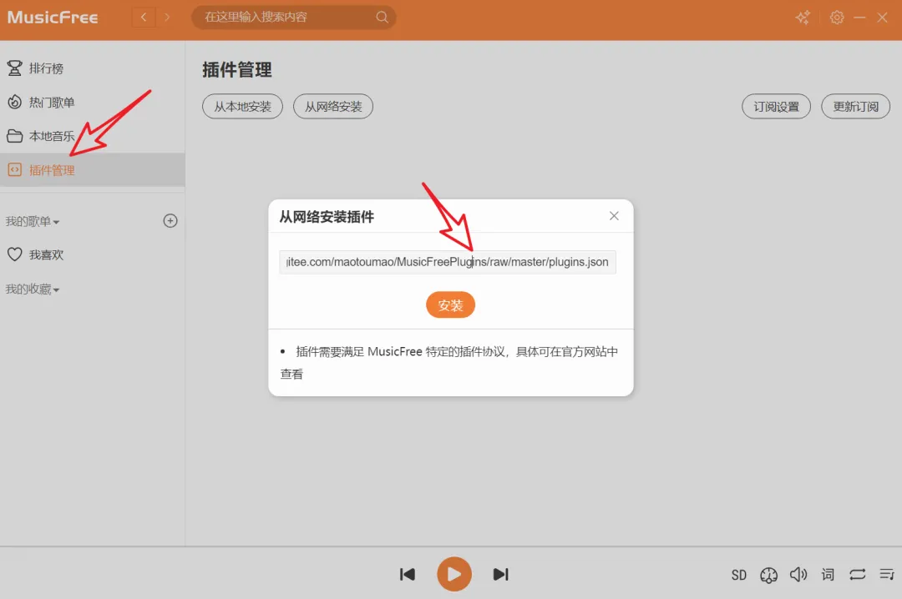Open the 热门歌单 hot playlists page
The width and height of the screenshot is (902, 599).
(92, 103)
